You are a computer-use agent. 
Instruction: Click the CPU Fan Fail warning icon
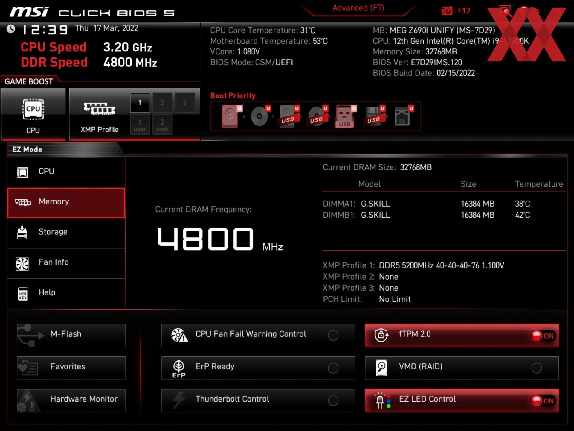179,335
